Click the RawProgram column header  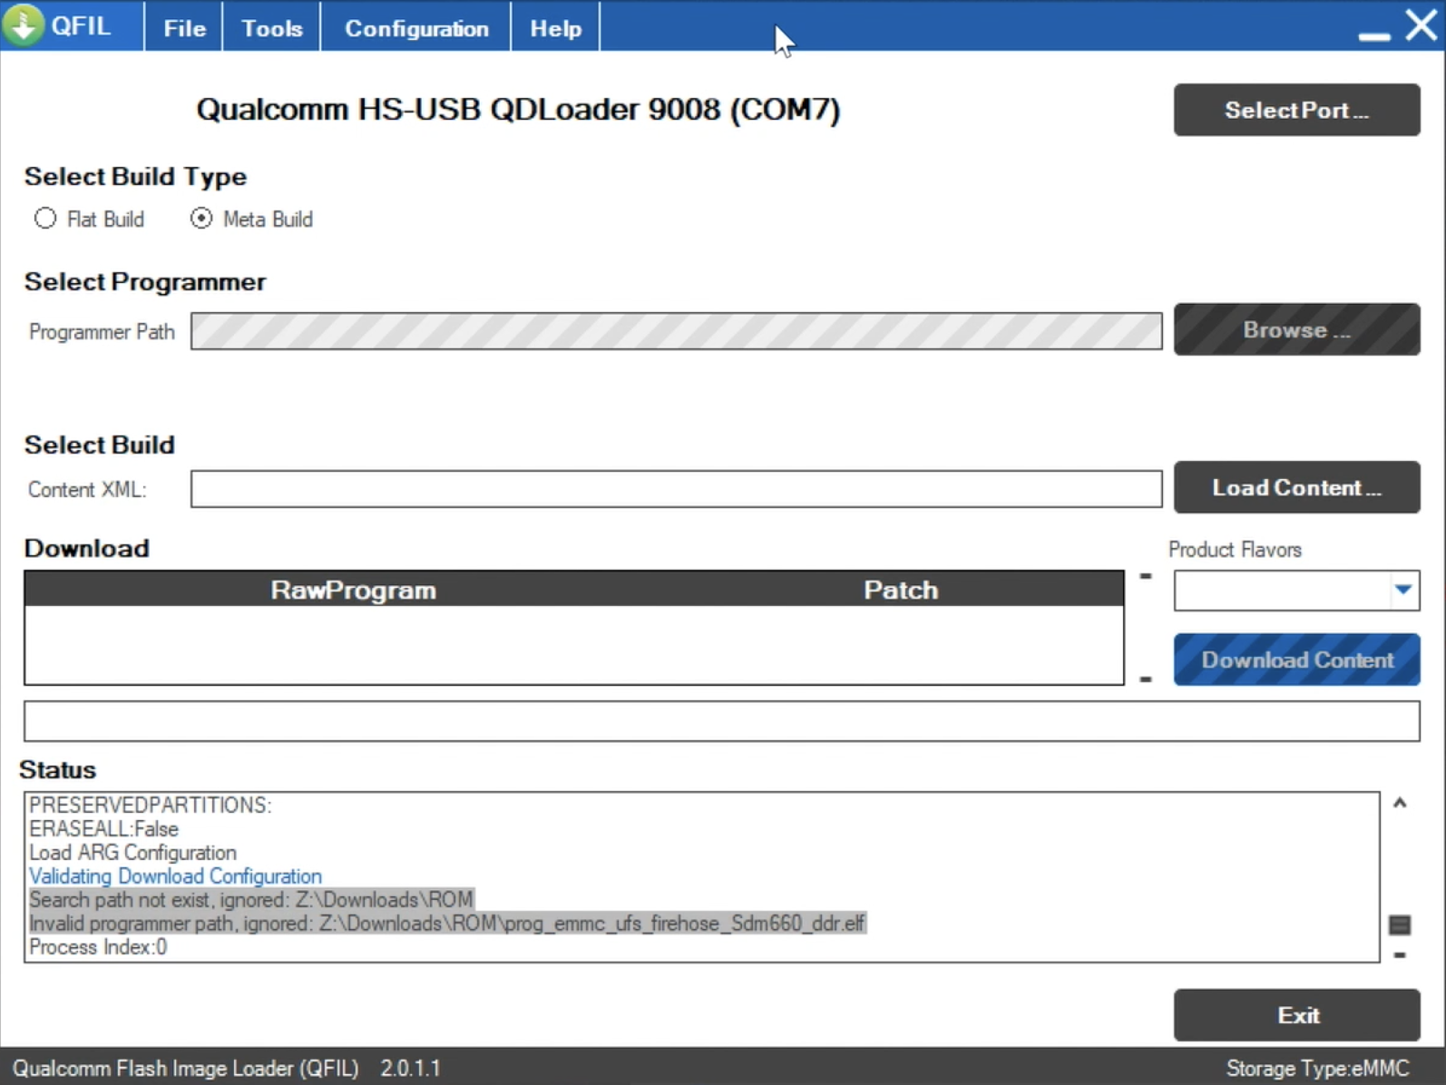(x=353, y=590)
